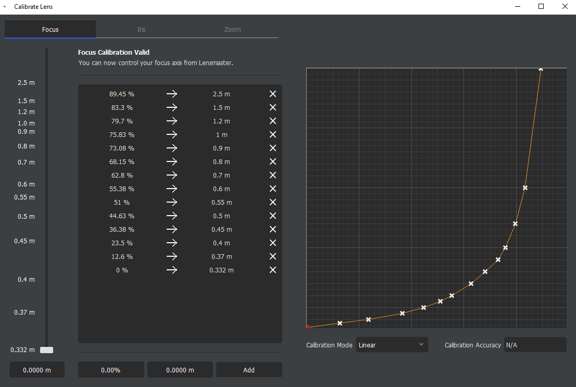Click the Calibration Accuracy N/A field

[535, 345]
